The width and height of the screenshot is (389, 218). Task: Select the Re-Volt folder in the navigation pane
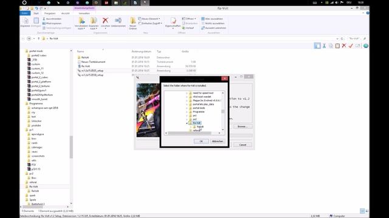(x=33, y=187)
